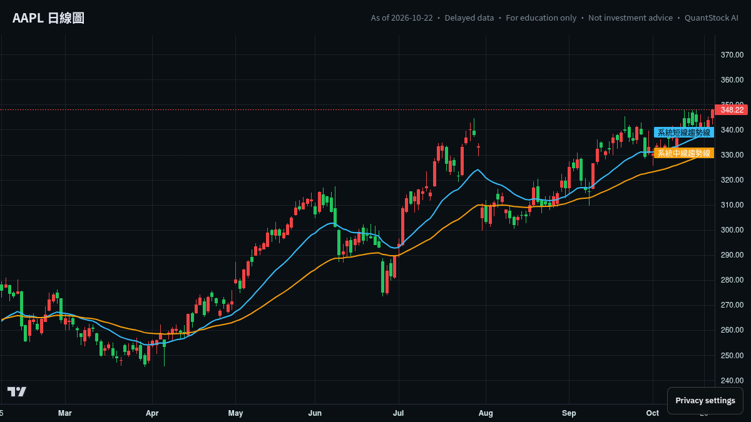The image size is (751, 422).
Task: Click the 'As of 2026-10-22' text
Action: click(x=402, y=18)
